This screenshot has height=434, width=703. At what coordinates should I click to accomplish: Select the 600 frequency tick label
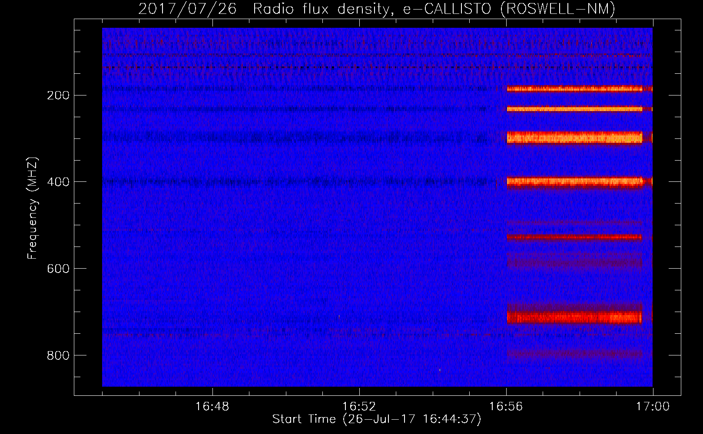click(58, 269)
